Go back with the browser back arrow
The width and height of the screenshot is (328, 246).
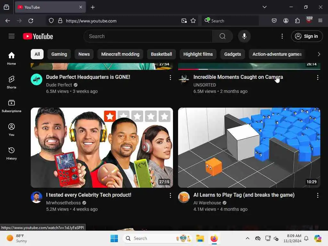(8, 21)
